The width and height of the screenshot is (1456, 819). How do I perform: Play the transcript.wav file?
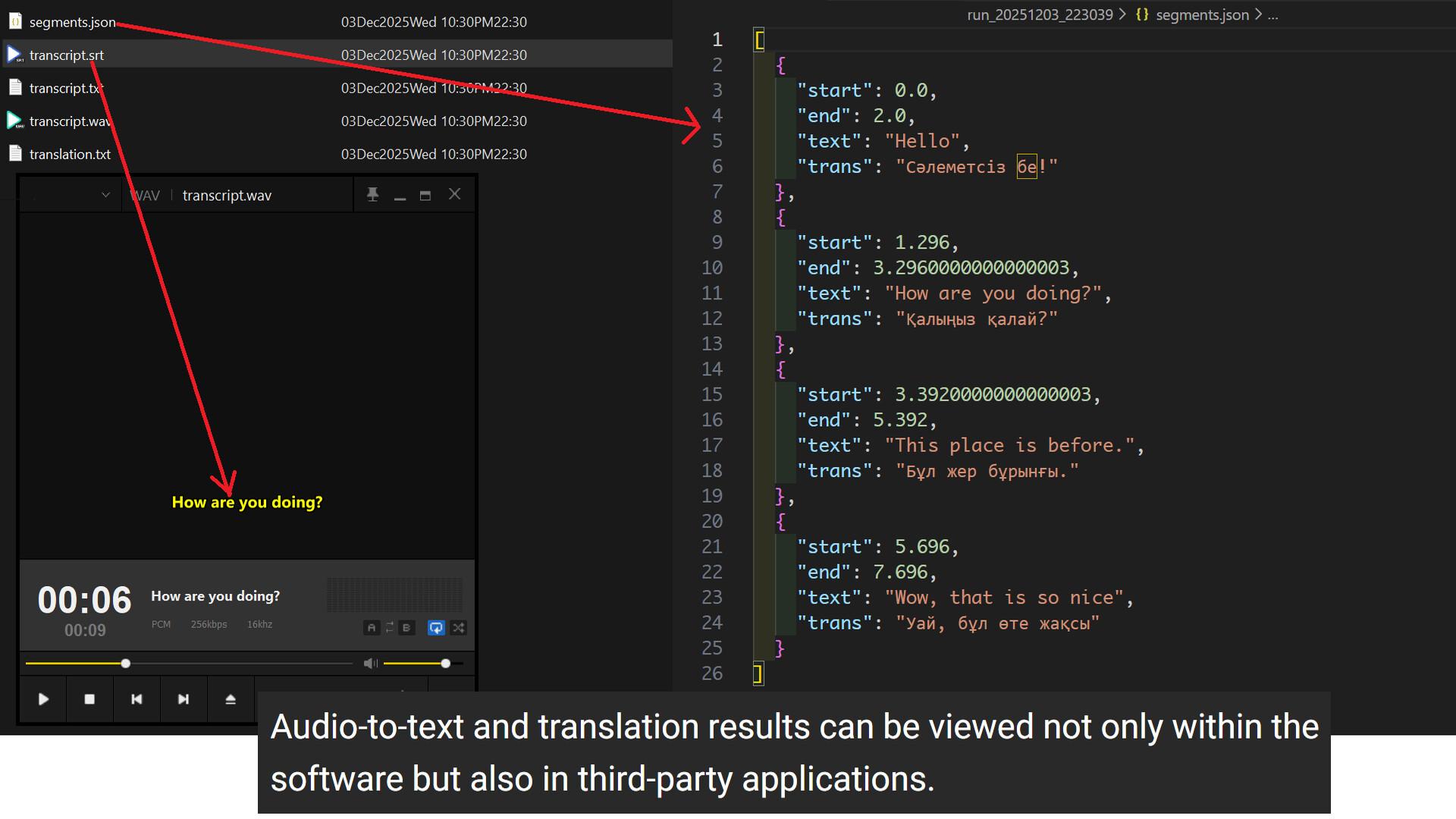[42, 698]
